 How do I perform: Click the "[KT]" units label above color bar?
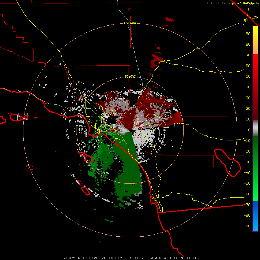coord(247,20)
